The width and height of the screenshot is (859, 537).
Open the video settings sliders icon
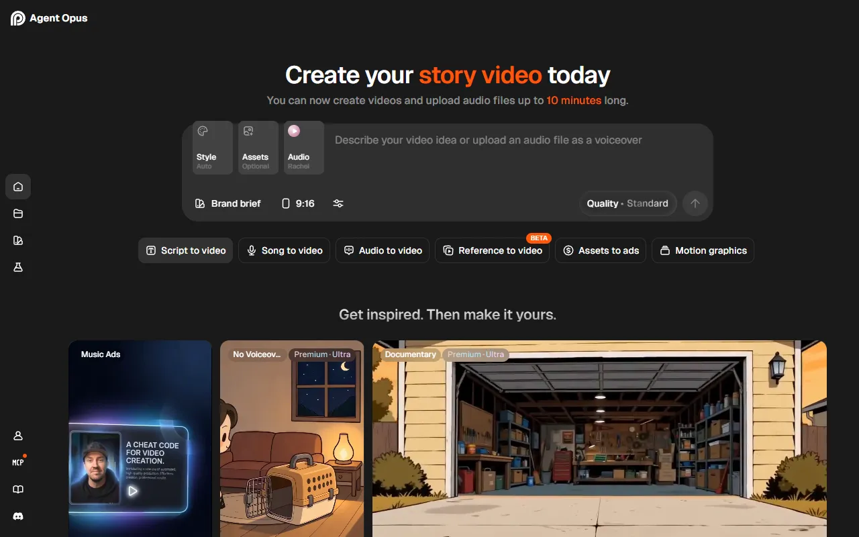[338, 203]
